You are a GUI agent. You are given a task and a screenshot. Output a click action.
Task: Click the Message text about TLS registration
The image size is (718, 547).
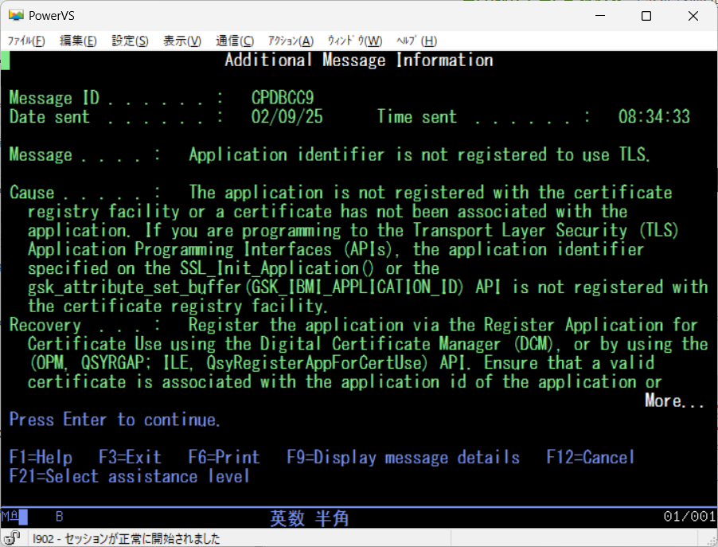pyautogui.click(x=419, y=154)
